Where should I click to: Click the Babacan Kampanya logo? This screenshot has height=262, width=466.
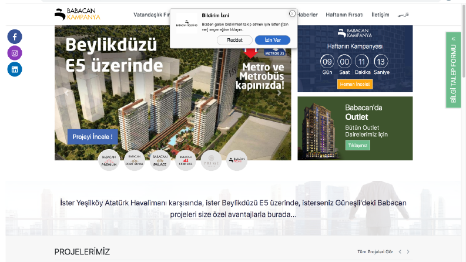pyautogui.click(x=77, y=14)
